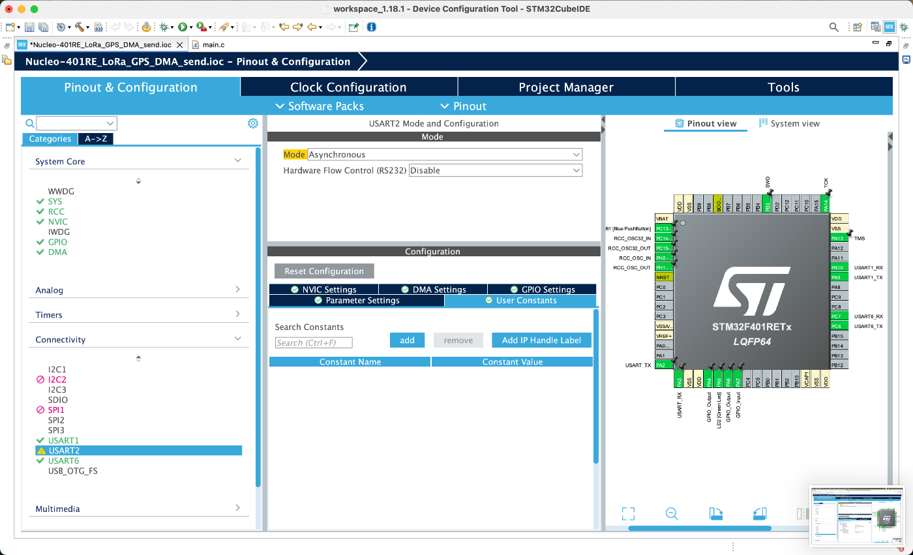This screenshot has width=913, height=555.
Task: Click the categories panel vertical scrollbar
Action: pos(258,317)
